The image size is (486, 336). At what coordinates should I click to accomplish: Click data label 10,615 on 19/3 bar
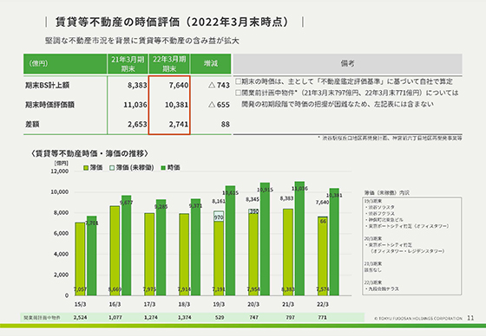point(231,193)
